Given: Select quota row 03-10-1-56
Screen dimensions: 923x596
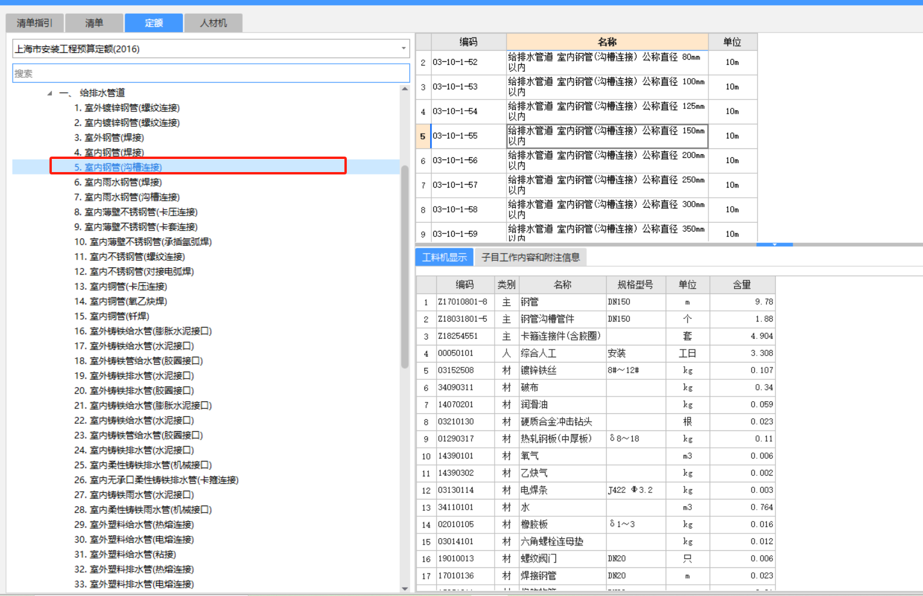Looking at the screenshot, I should coord(586,161).
